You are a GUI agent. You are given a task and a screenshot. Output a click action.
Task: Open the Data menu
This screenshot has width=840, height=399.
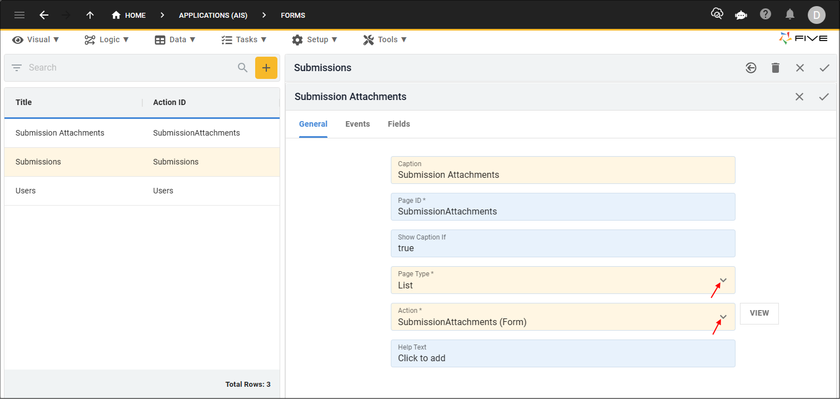click(175, 39)
